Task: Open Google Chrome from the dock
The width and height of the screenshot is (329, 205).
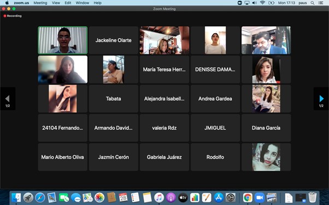Action: [x=248, y=197]
